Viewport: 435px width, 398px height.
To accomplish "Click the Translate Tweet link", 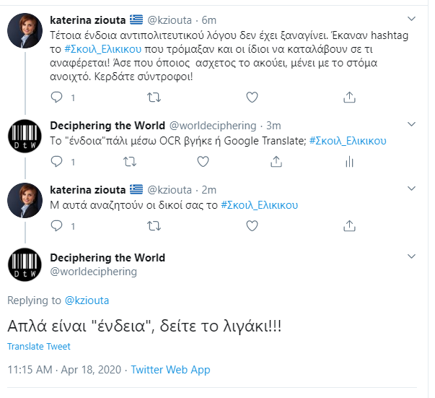I will click(39, 347).
